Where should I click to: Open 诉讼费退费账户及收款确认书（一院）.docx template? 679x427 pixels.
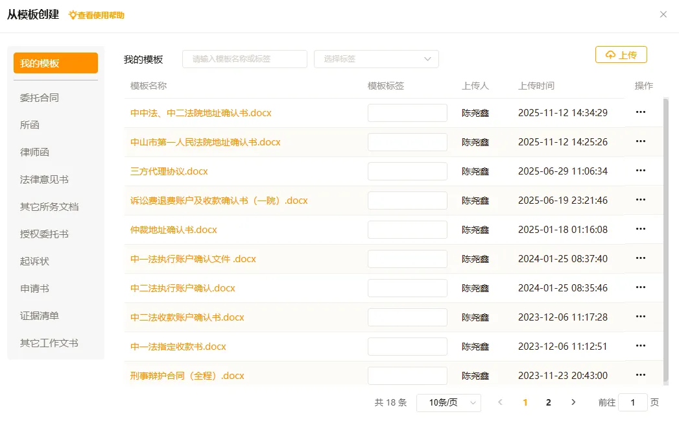(x=219, y=201)
